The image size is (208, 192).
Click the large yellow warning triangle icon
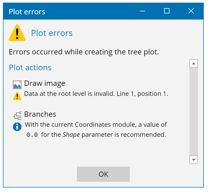[17, 33]
